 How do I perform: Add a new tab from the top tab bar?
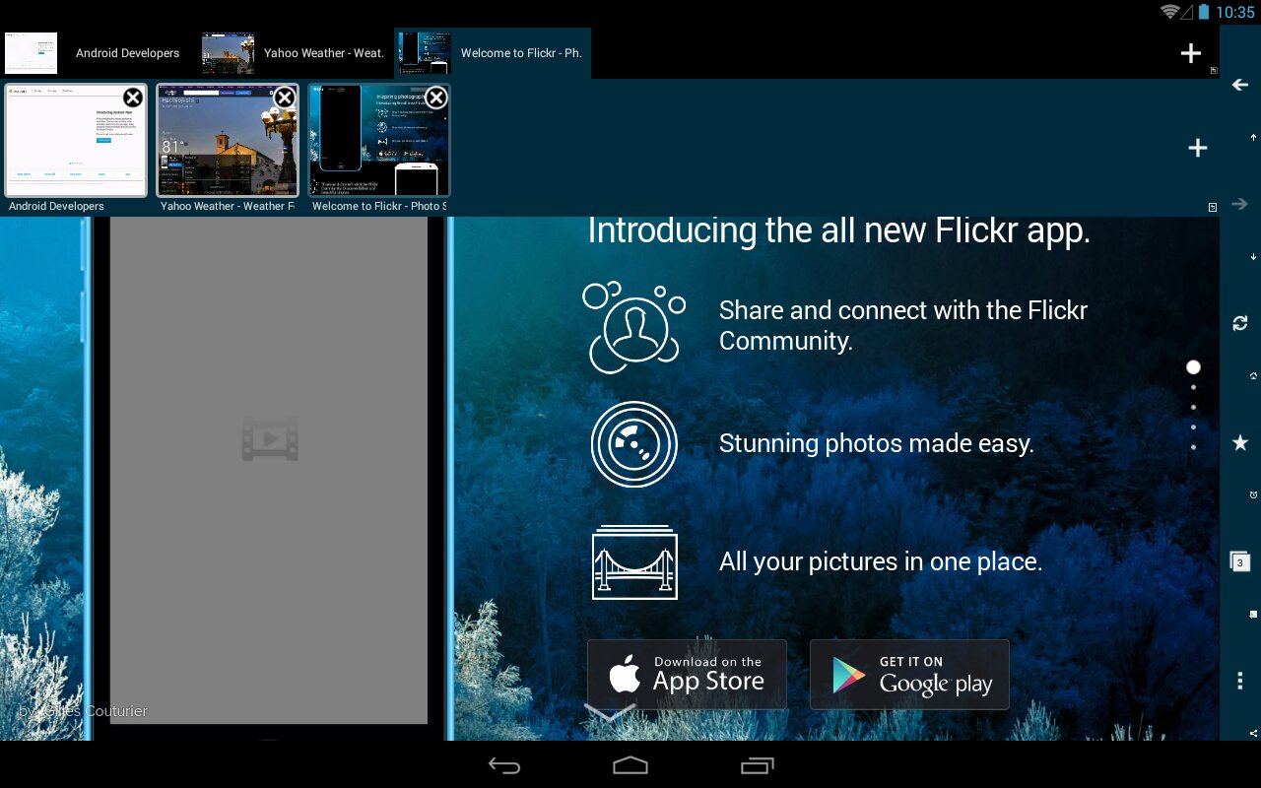[x=1191, y=53]
